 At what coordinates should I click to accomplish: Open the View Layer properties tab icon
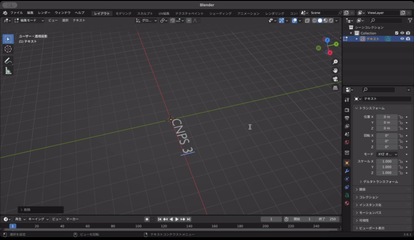[347, 126]
